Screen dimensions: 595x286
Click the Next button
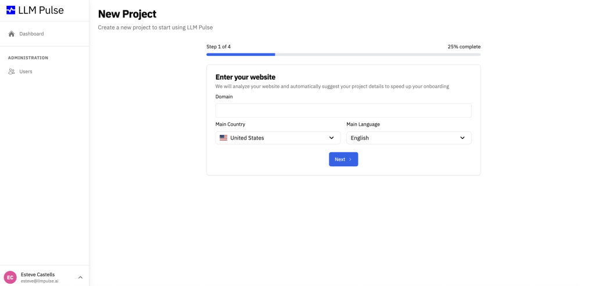(x=343, y=159)
